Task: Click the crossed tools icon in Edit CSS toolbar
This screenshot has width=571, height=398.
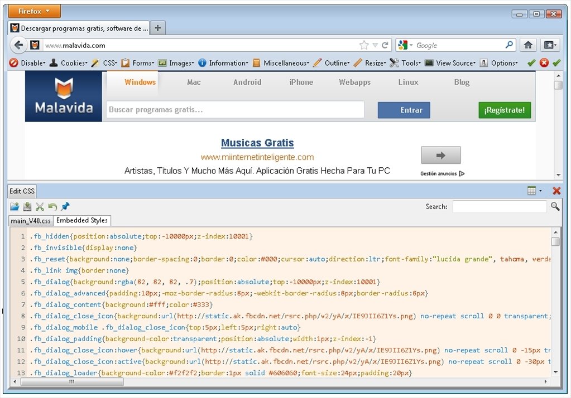Action: tap(40, 207)
